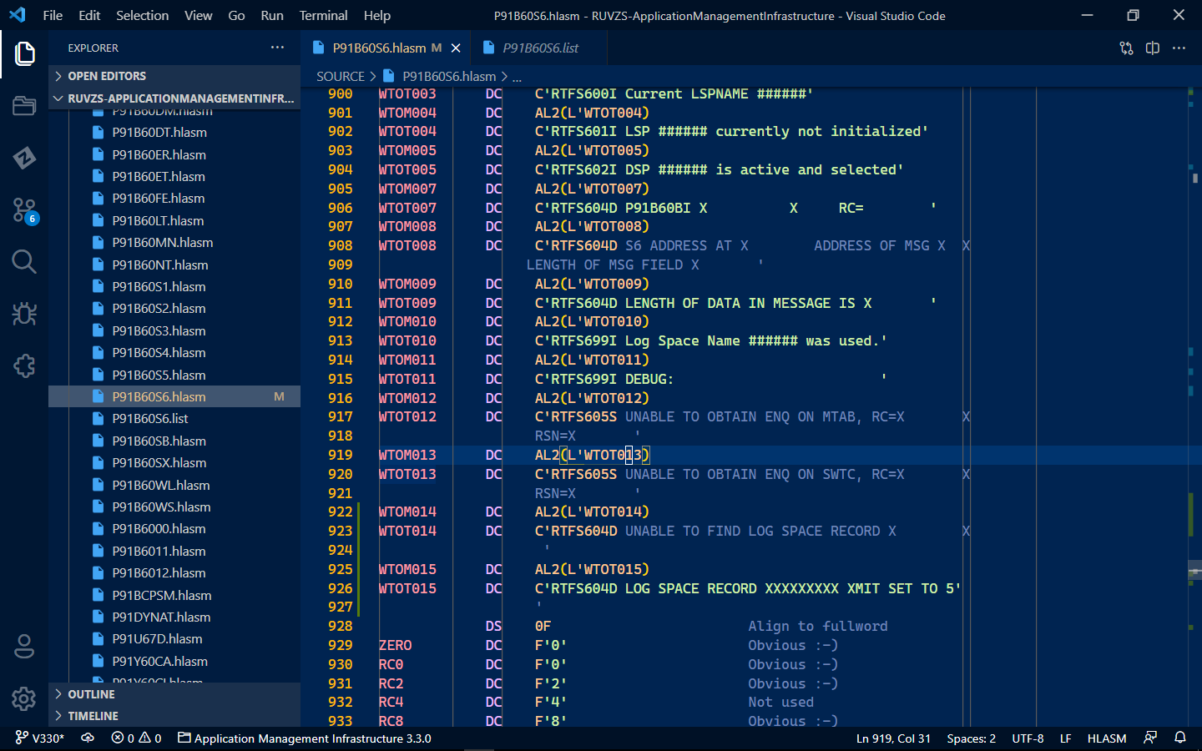Open the Terminal menu
1202x751 pixels.
pos(322,15)
